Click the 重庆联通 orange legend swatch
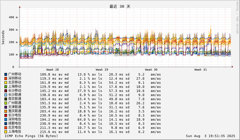240x140 pixels. pyautogui.click(x=6, y=112)
